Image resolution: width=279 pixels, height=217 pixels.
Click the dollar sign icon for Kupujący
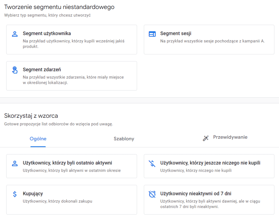pos(15,194)
